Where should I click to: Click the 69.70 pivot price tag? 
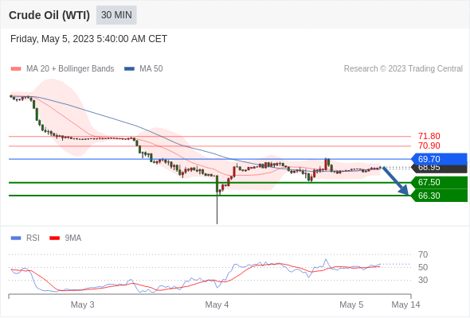(439, 159)
